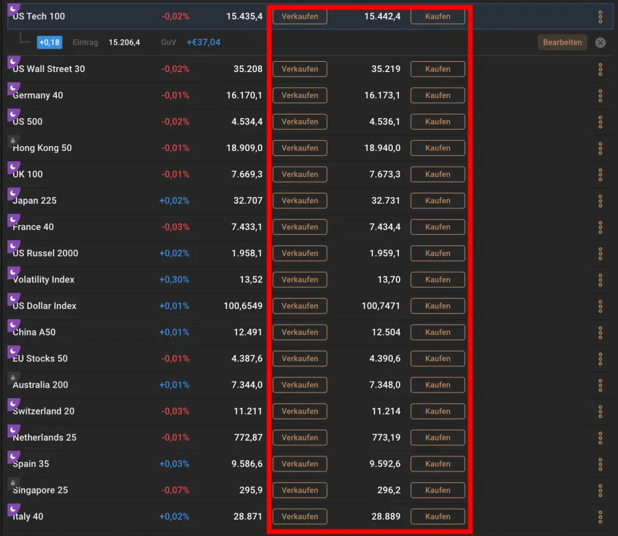Click the moon icon beside Germany 40

[x=14, y=89]
